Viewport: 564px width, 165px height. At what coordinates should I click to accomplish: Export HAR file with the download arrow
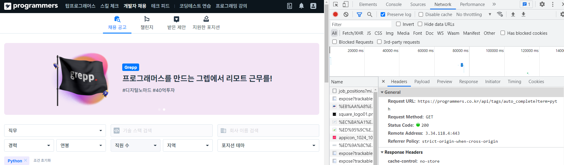[524, 14]
